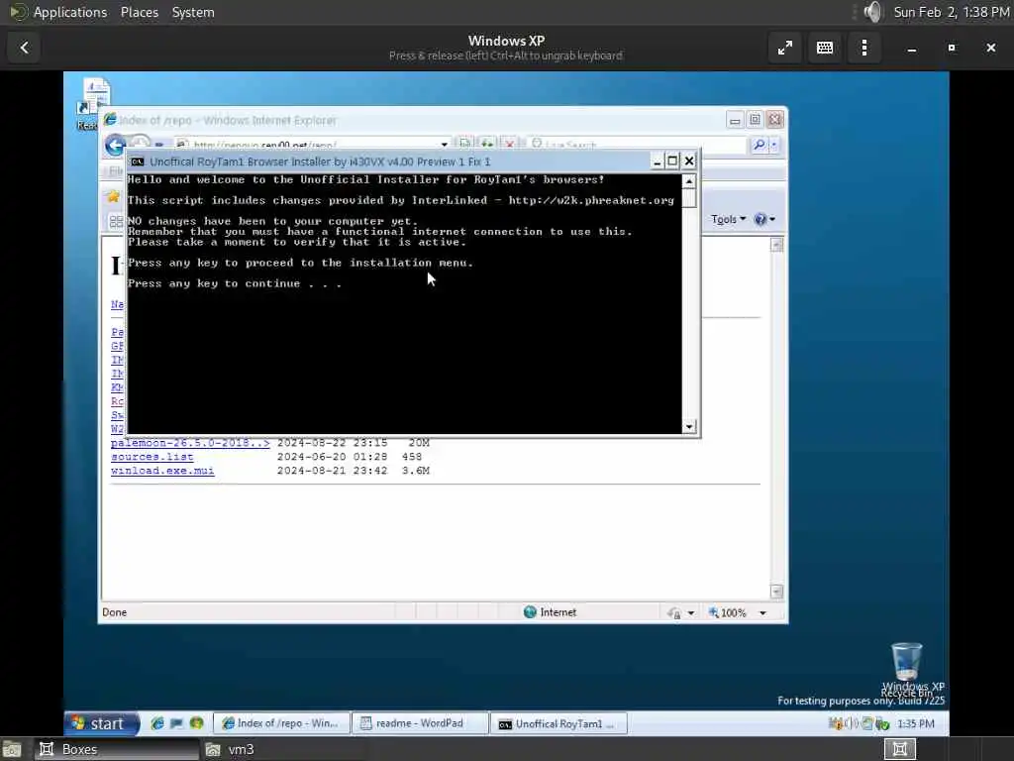Click the palemoon-26.5.0 link
Viewport: 1014px width, 761px height.
coord(190,443)
